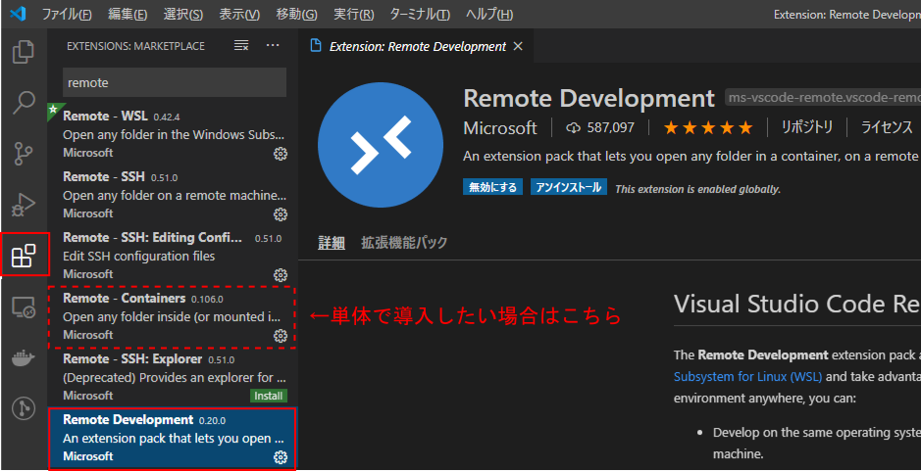Close the Extension: Remote Development tab

(518, 46)
